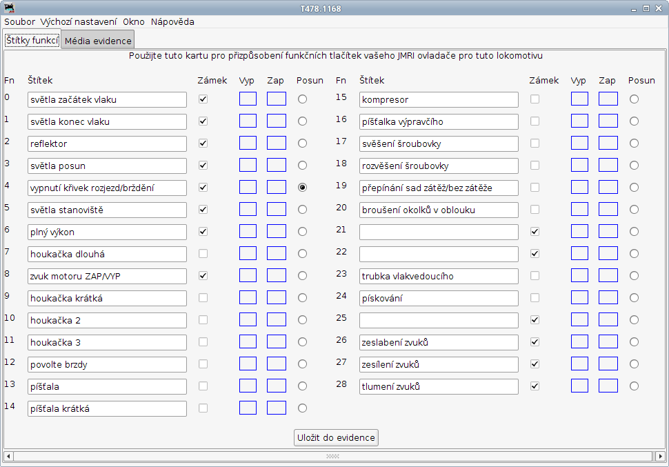This screenshot has height=467, width=669.
Task: Select Posun radio for píšťalka výpravčího
Action: 634,121
